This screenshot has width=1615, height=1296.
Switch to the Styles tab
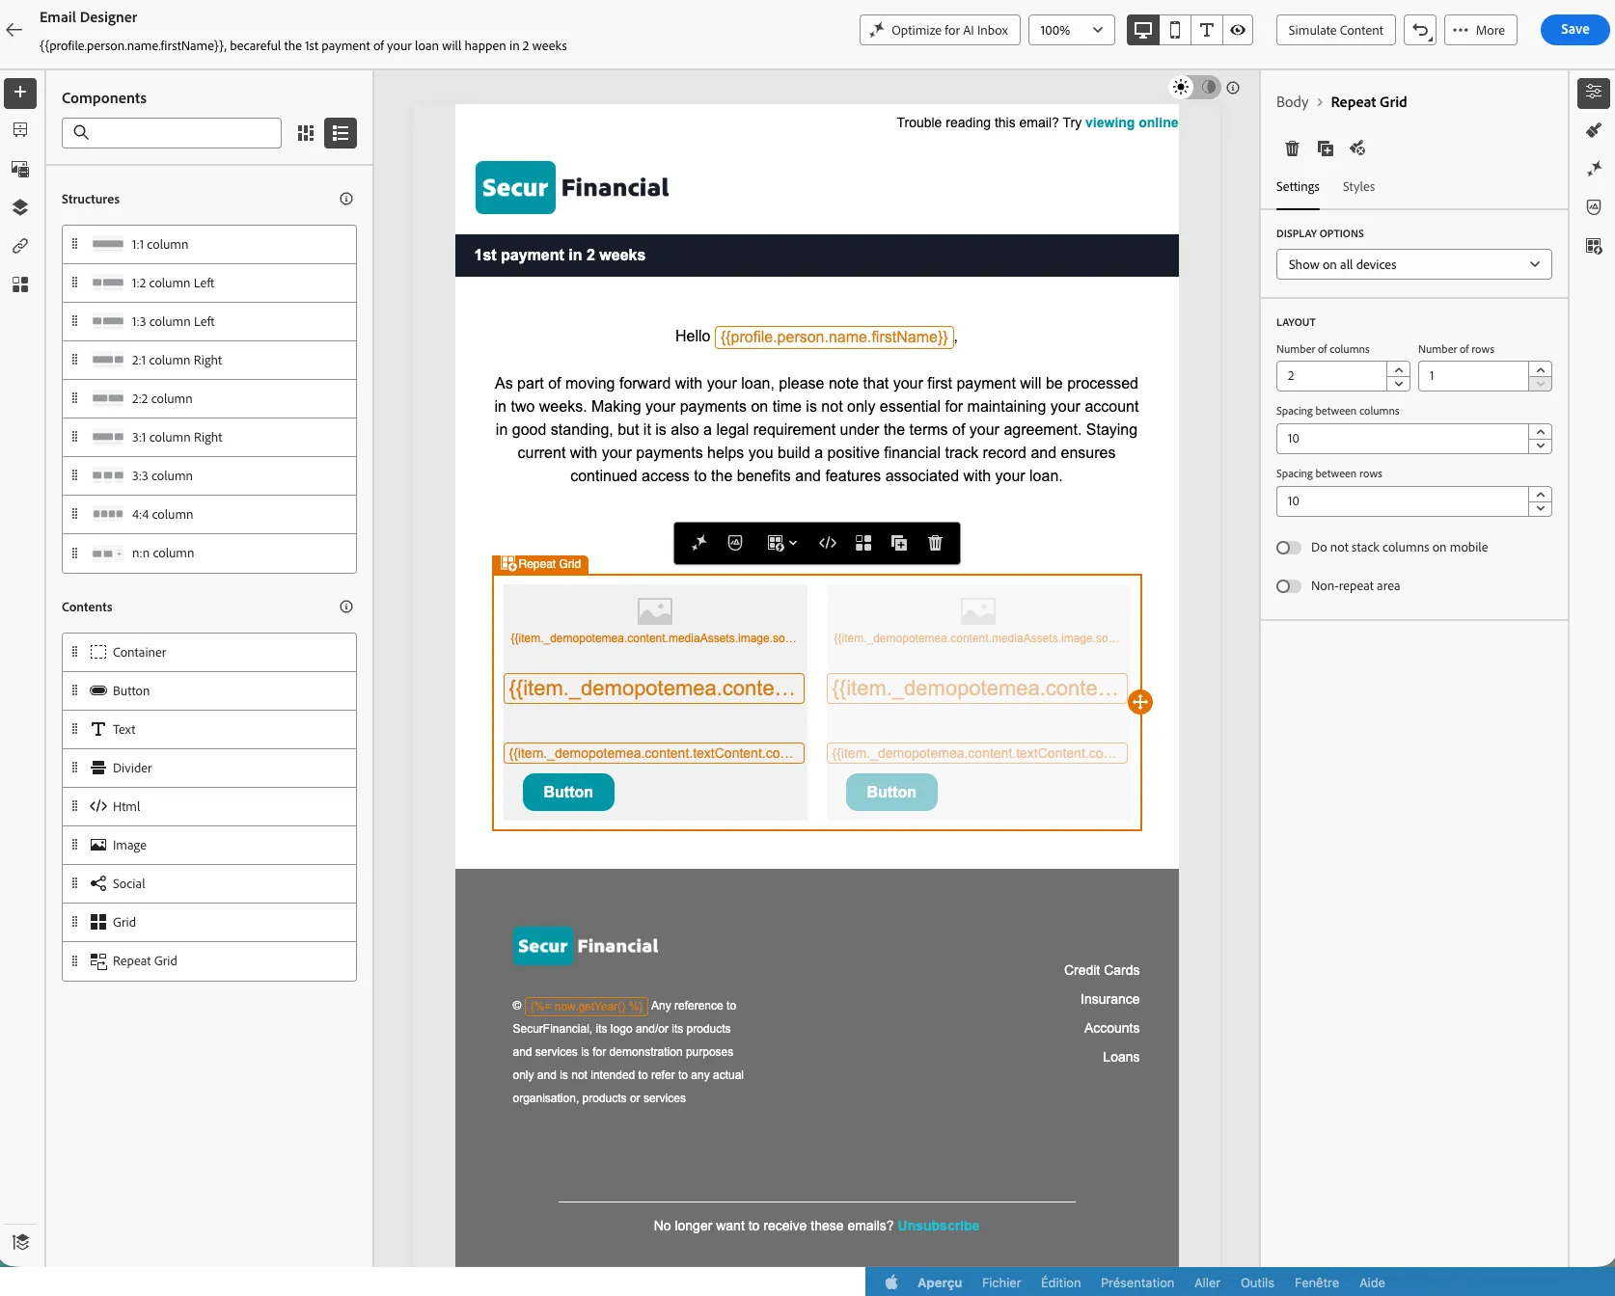click(x=1358, y=187)
